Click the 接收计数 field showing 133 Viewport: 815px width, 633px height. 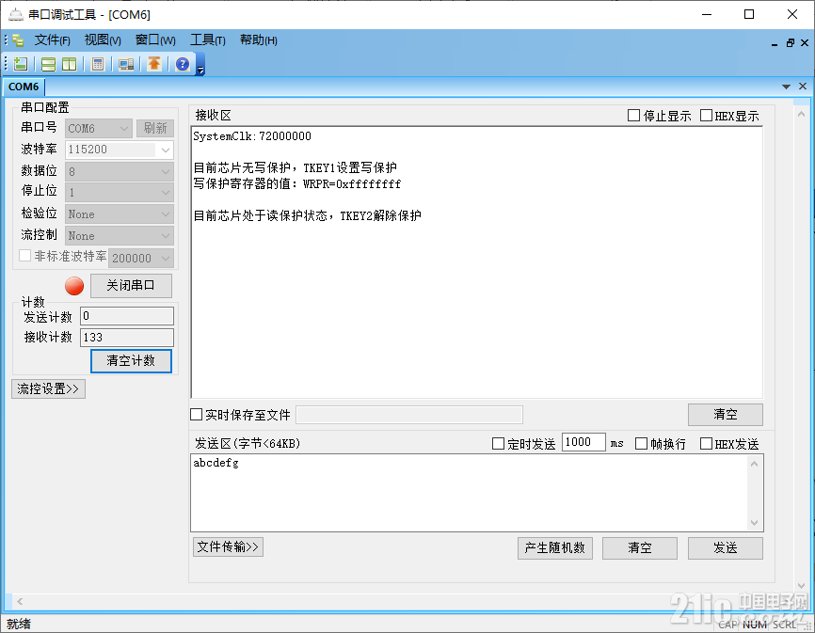[127, 338]
